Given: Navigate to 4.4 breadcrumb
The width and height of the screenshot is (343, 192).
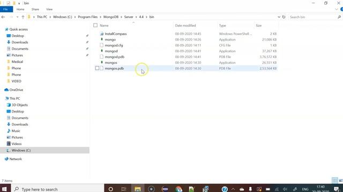Looking at the screenshot, I should (x=141, y=17).
